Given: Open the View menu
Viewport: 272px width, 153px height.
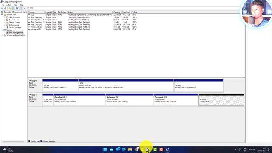Looking at the screenshot, I should 15,5.
